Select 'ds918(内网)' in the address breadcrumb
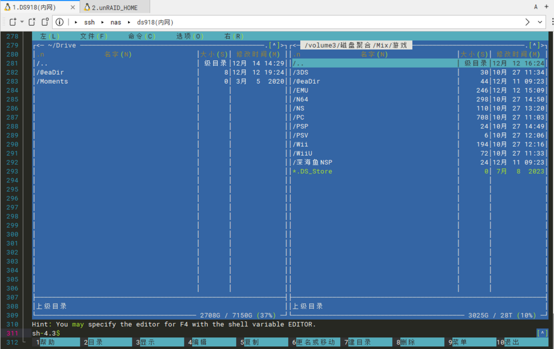 (155, 22)
